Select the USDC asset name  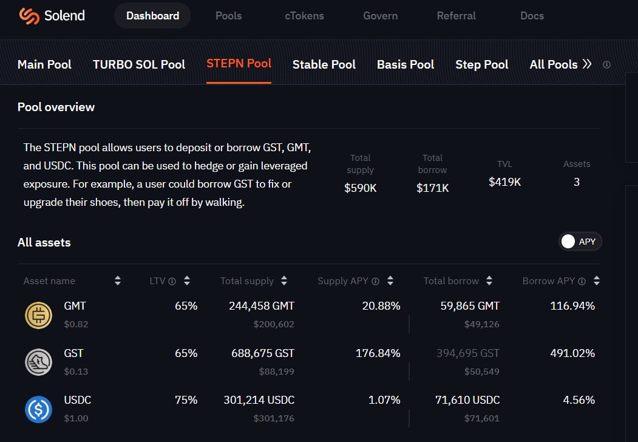(x=78, y=400)
